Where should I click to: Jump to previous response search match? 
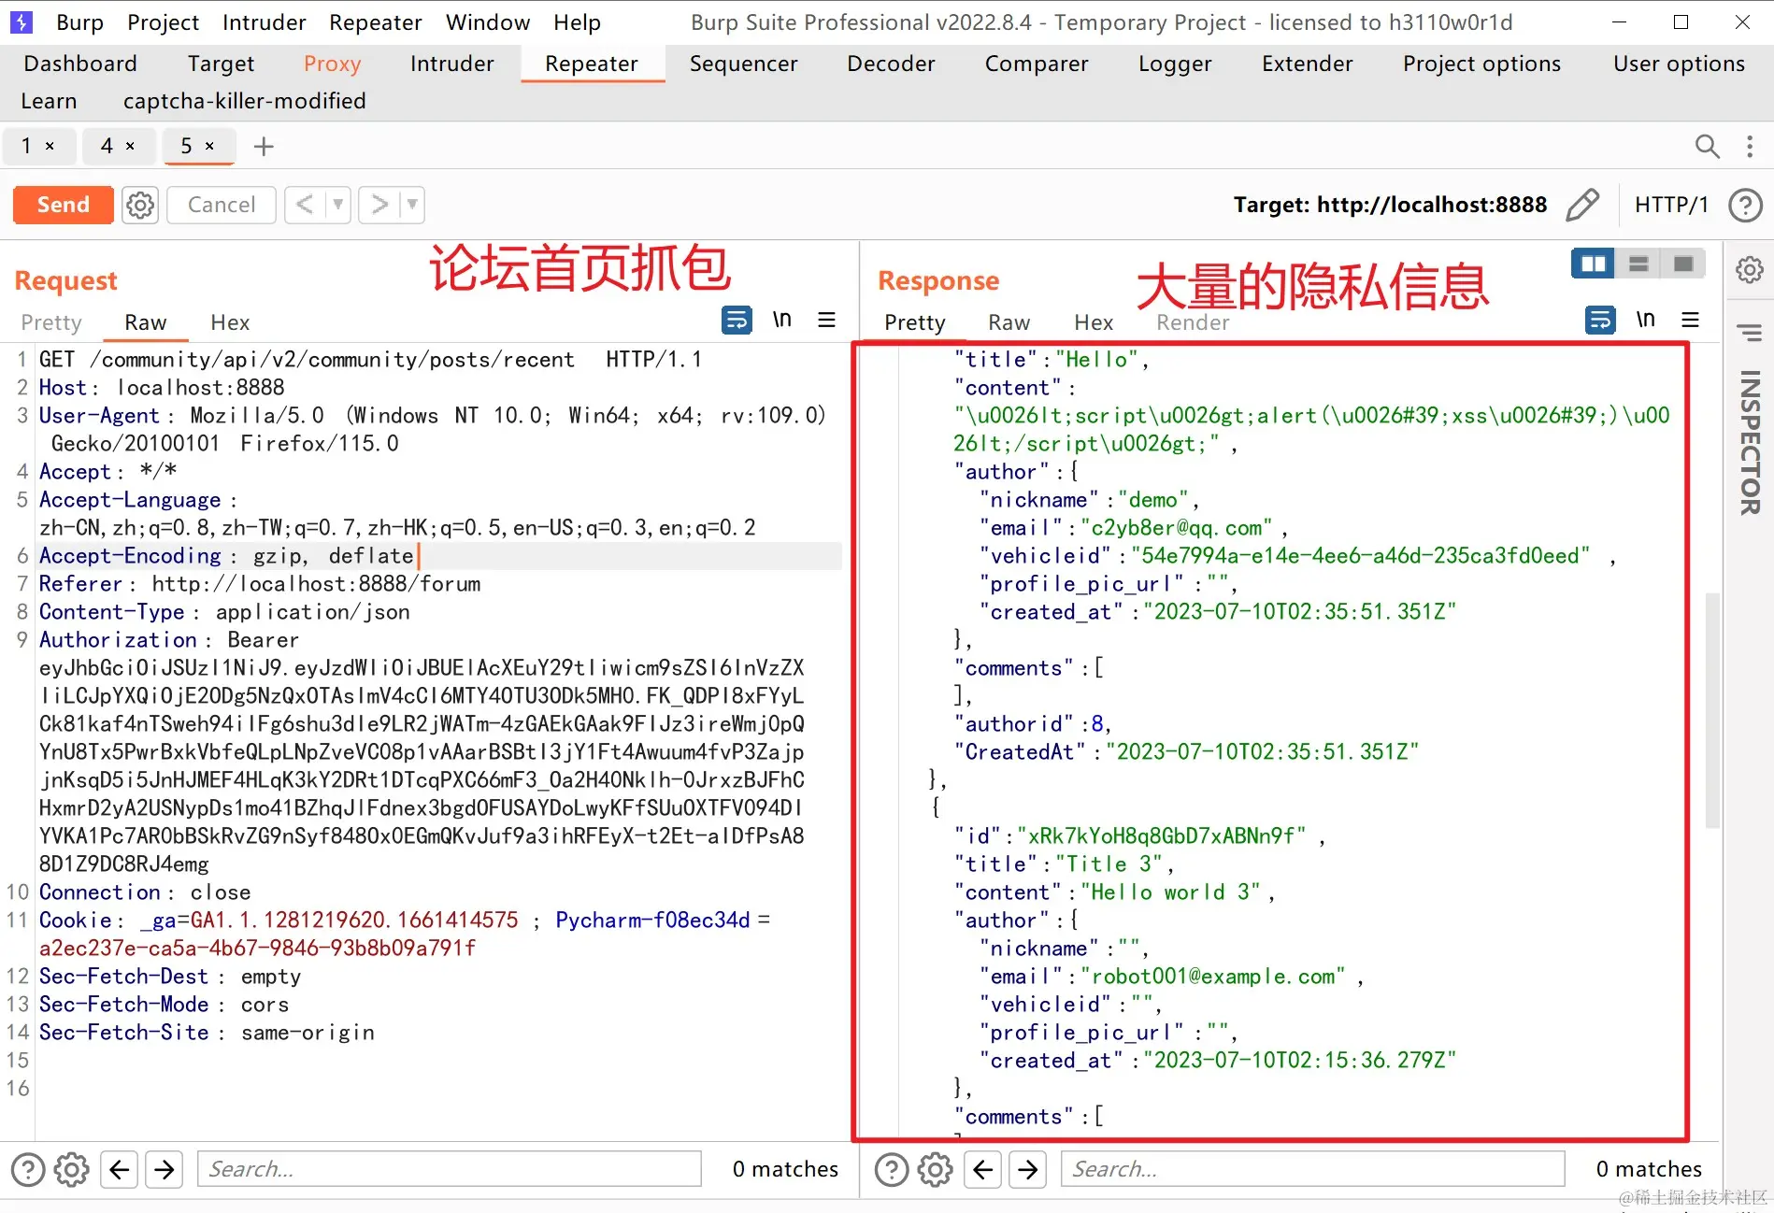pyautogui.click(x=983, y=1169)
